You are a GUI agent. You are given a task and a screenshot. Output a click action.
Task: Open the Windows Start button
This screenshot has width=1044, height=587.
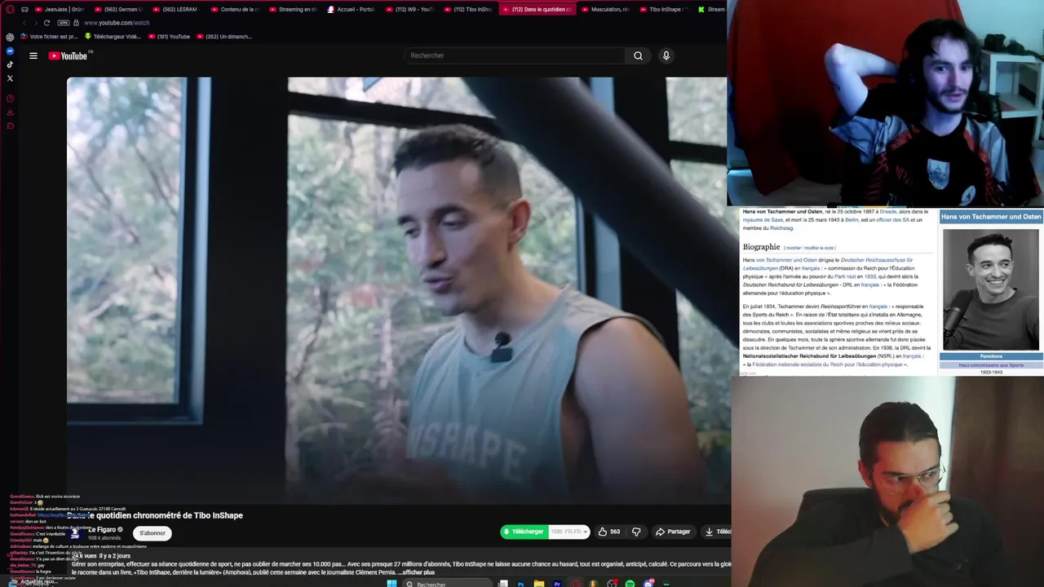pos(391,584)
